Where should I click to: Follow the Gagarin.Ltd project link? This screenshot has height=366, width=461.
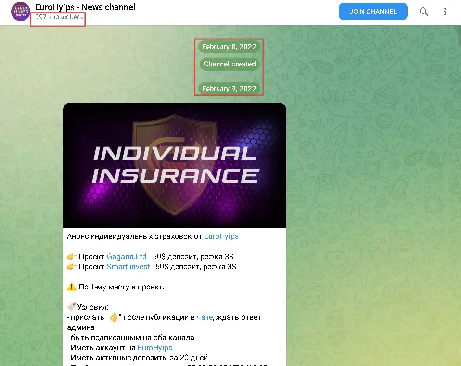(x=127, y=257)
